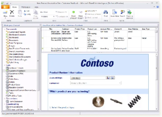Click the Next Unread icon
Screen dimensions: 162x117
pyautogui.click(x=86, y=18)
